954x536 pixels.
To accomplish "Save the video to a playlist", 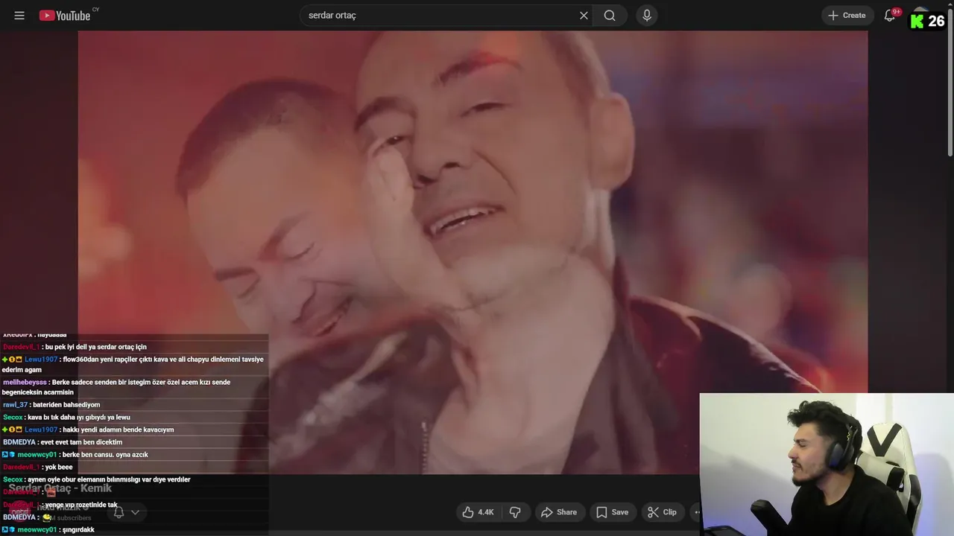I will pos(612,512).
